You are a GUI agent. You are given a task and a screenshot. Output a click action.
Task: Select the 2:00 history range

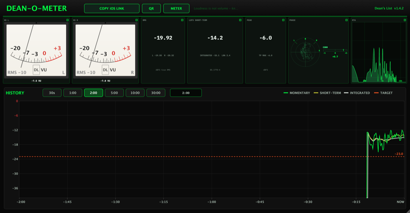[x=94, y=93]
